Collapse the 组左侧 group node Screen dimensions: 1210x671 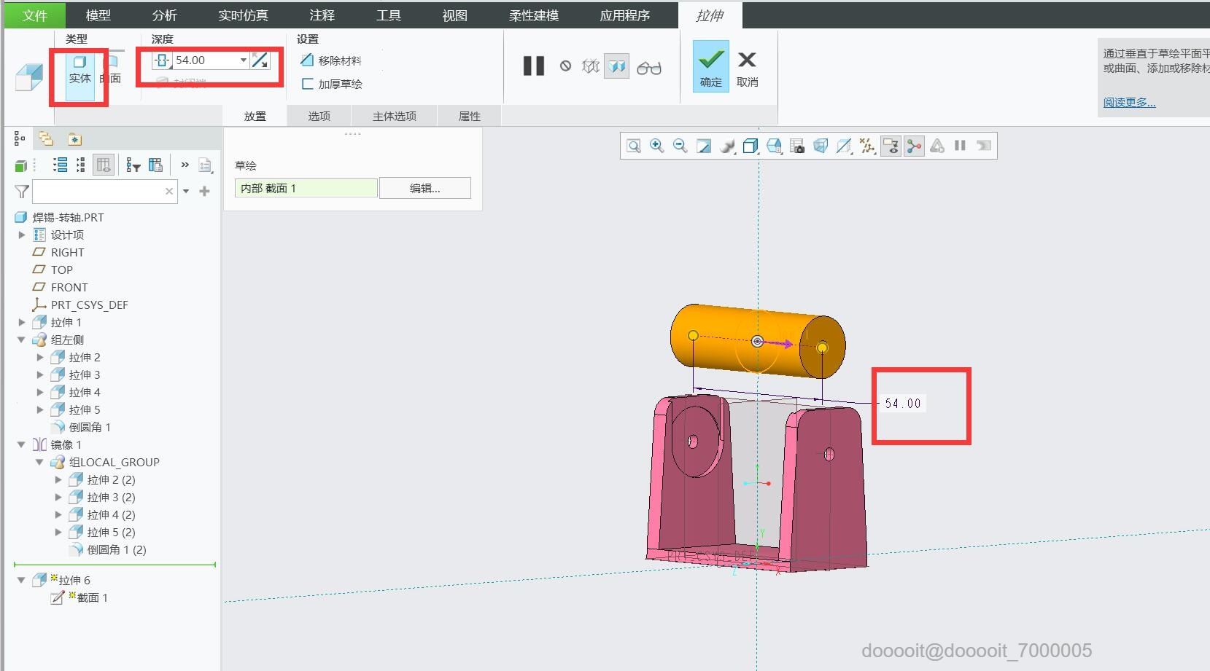point(22,340)
